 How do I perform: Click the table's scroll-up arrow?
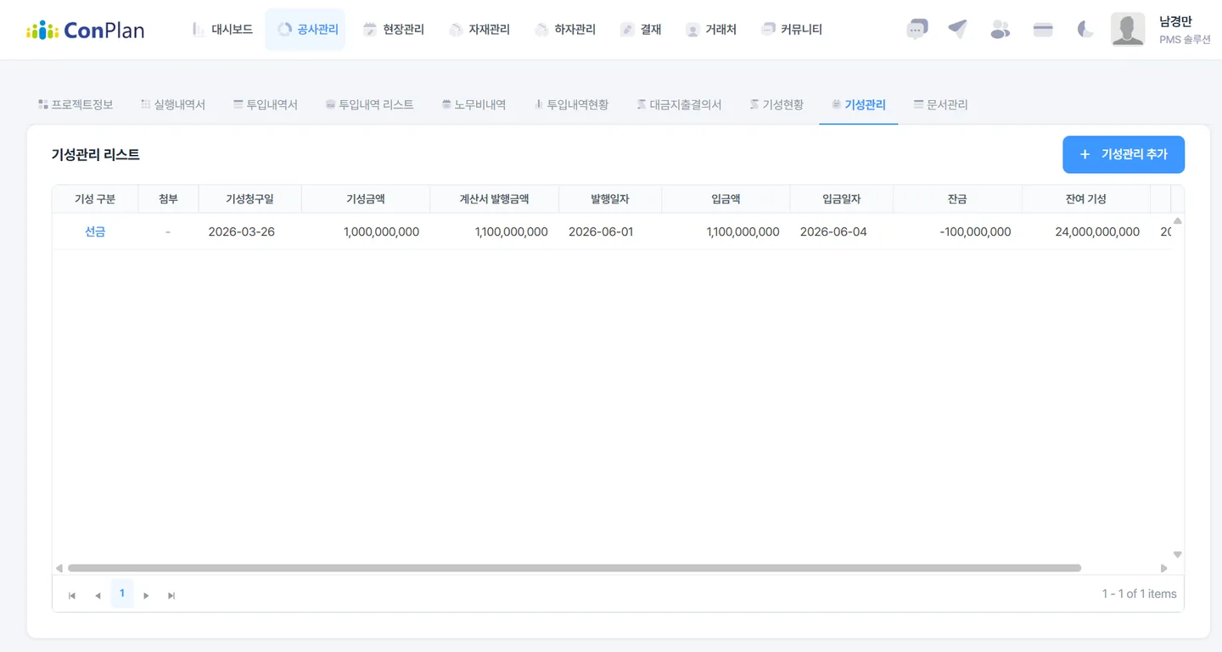pyautogui.click(x=1177, y=221)
